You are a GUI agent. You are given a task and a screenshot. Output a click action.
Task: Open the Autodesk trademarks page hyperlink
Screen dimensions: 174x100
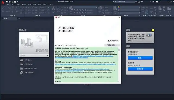pyautogui.click(x=82, y=70)
